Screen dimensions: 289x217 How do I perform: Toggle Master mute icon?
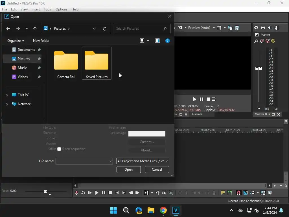[x=268, y=41]
